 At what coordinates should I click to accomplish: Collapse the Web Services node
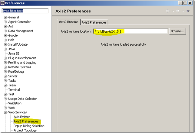(x=5, y=112)
